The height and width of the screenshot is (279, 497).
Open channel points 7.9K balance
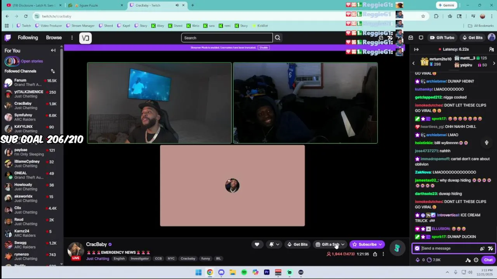point(434,260)
